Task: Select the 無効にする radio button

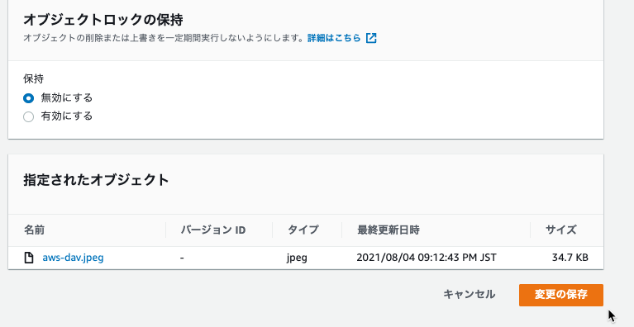Action: tap(28, 98)
